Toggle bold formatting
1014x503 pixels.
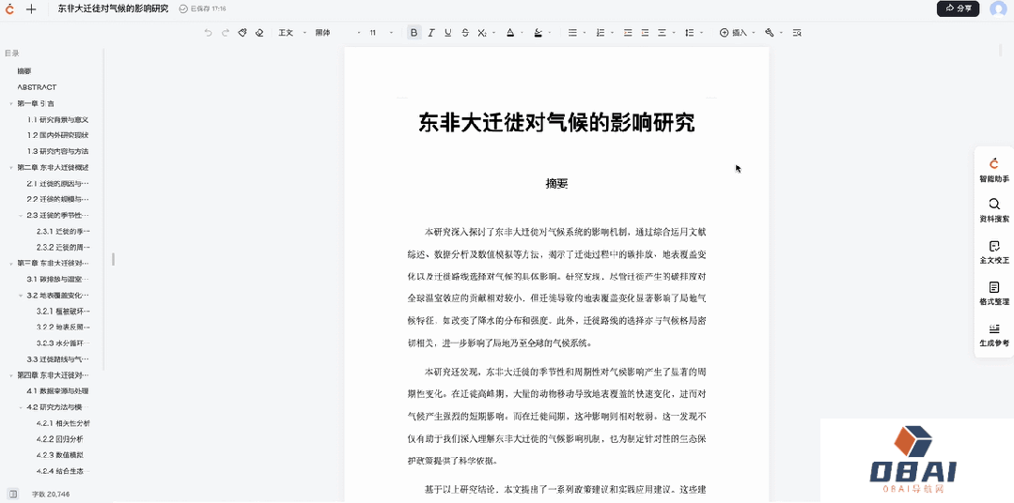pos(413,33)
